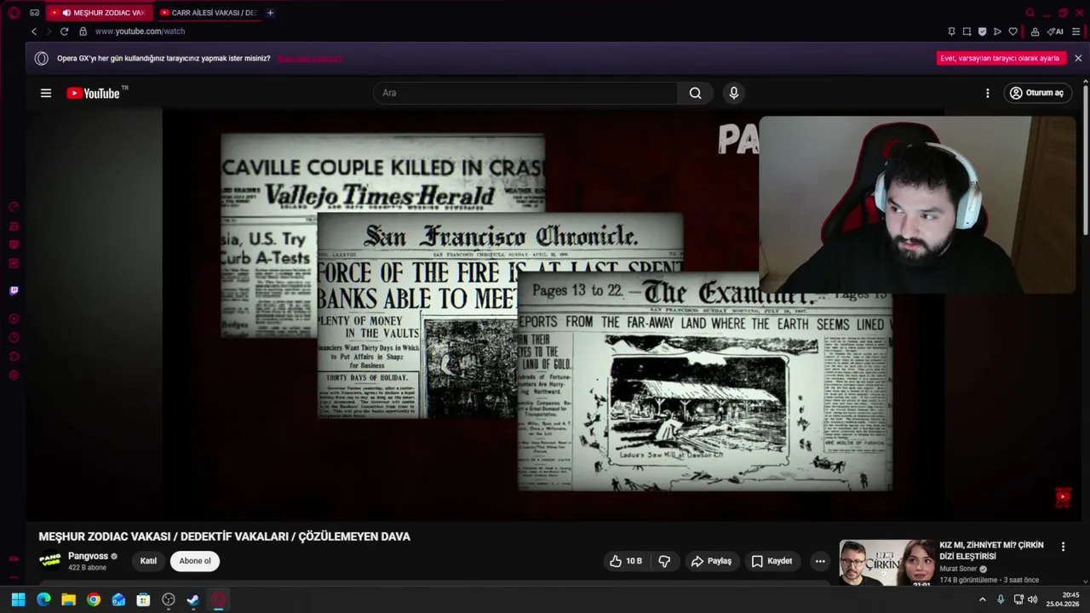This screenshot has height=613, width=1090.
Task: Open the Murat Soner channel link
Action: point(958,569)
